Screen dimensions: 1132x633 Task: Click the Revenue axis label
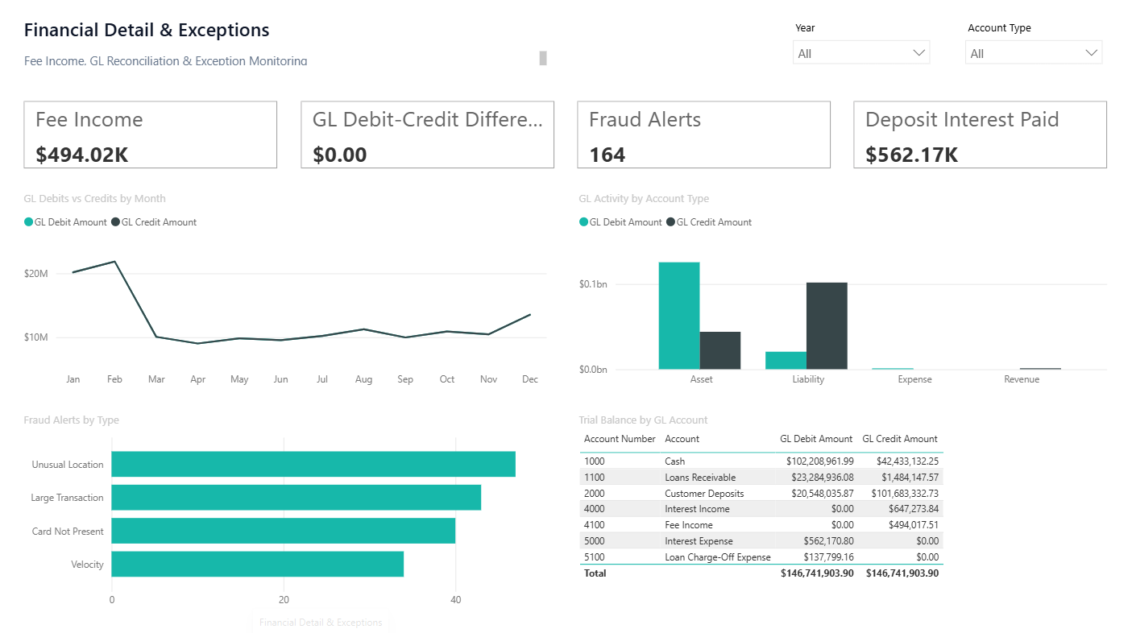pyautogui.click(x=1022, y=379)
